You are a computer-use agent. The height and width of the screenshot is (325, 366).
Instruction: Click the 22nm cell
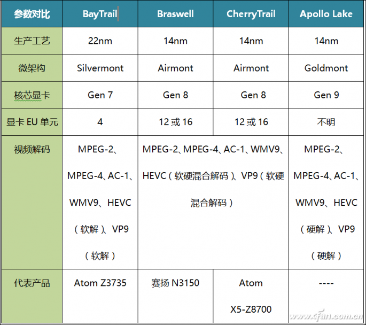[x=100, y=41]
